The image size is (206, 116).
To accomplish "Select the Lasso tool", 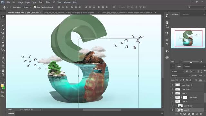I will click(3, 25).
